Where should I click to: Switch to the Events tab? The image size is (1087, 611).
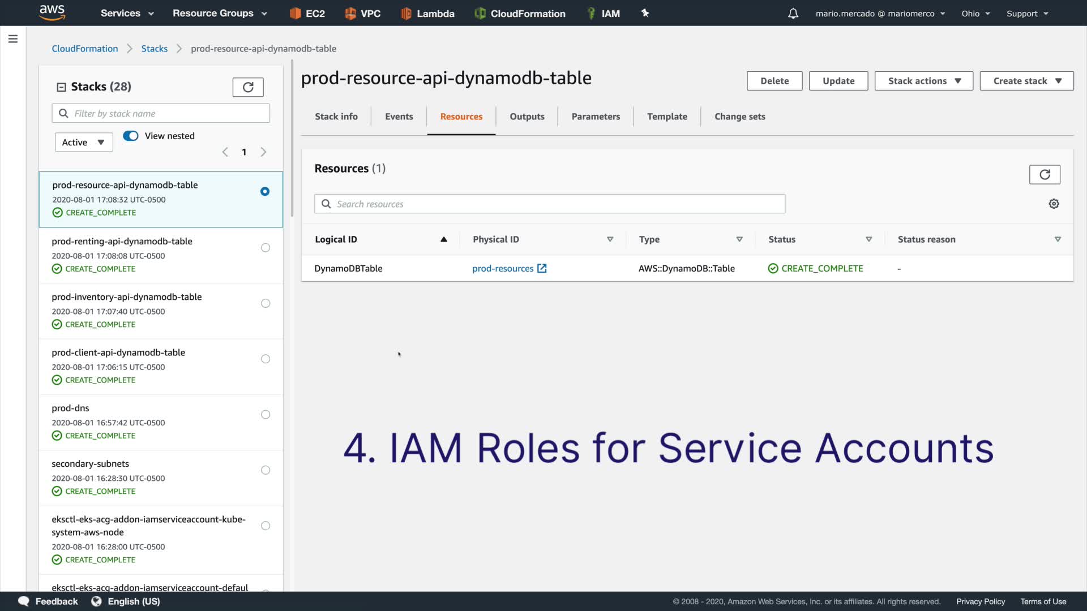tap(399, 117)
